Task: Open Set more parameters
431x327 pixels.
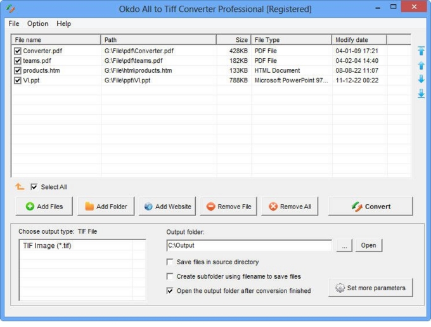Action: click(370, 288)
